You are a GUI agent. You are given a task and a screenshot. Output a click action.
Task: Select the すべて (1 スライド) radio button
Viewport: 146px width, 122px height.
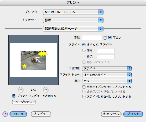84,44
